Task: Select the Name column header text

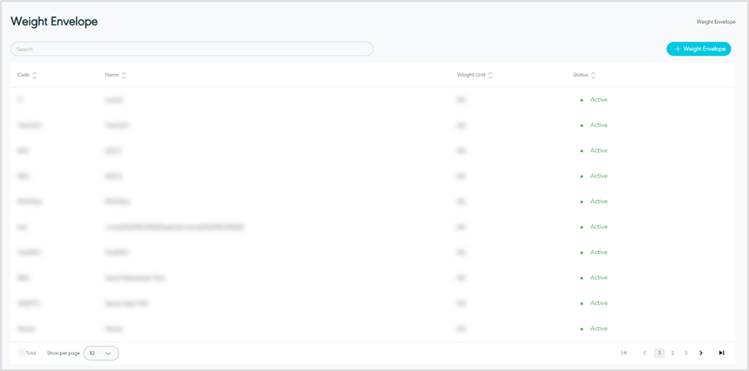Action: [x=112, y=75]
